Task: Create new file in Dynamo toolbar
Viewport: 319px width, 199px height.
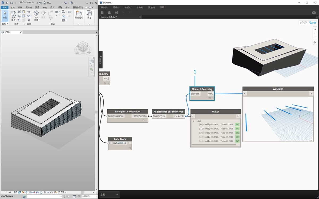Action: [x=102, y=12]
